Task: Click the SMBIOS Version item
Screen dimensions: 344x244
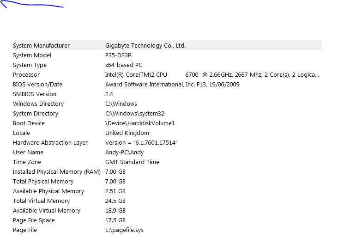Action: coord(35,94)
